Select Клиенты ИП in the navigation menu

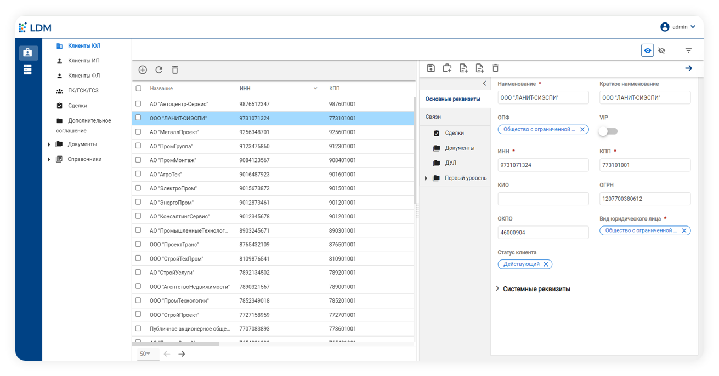click(83, 61)
